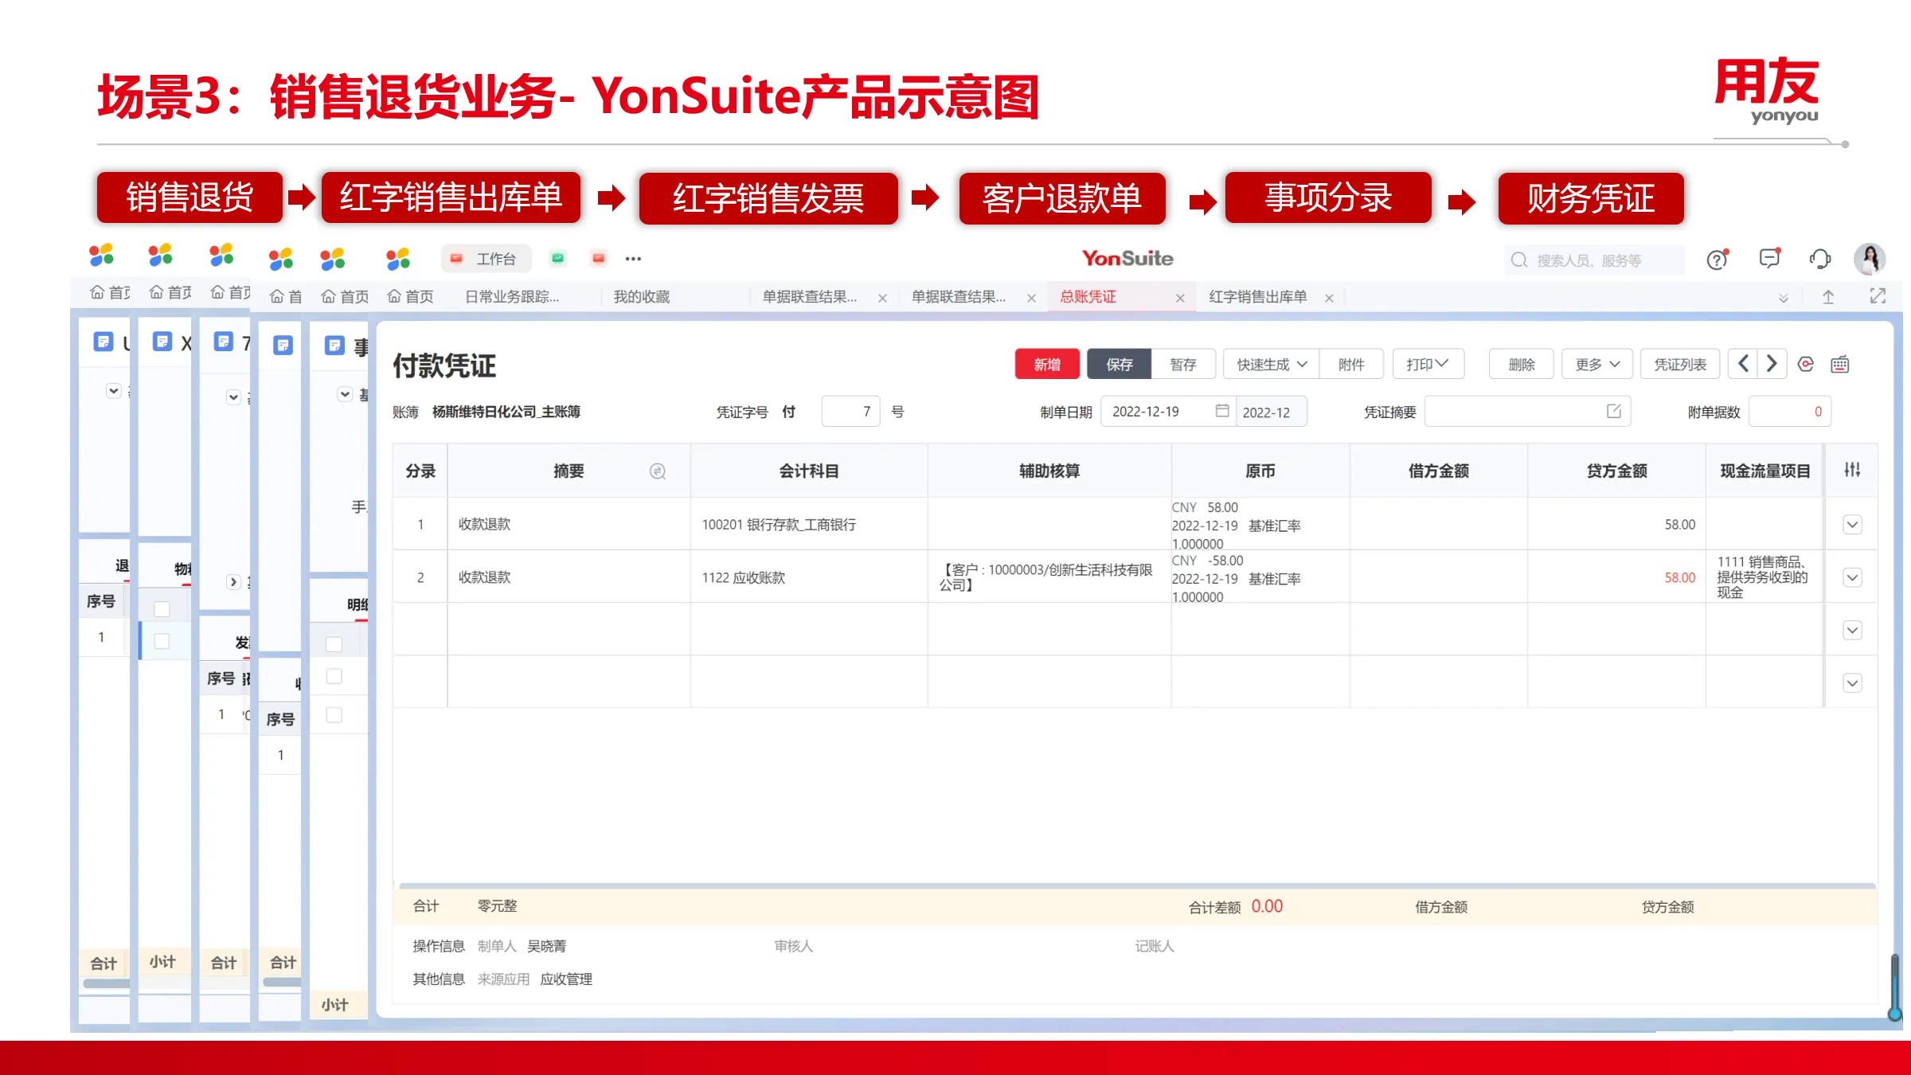The width and height of the screenshot is (1911, 1075).
Task: Close the 总账凭证 tab
Action: (x=1180, y=298)
